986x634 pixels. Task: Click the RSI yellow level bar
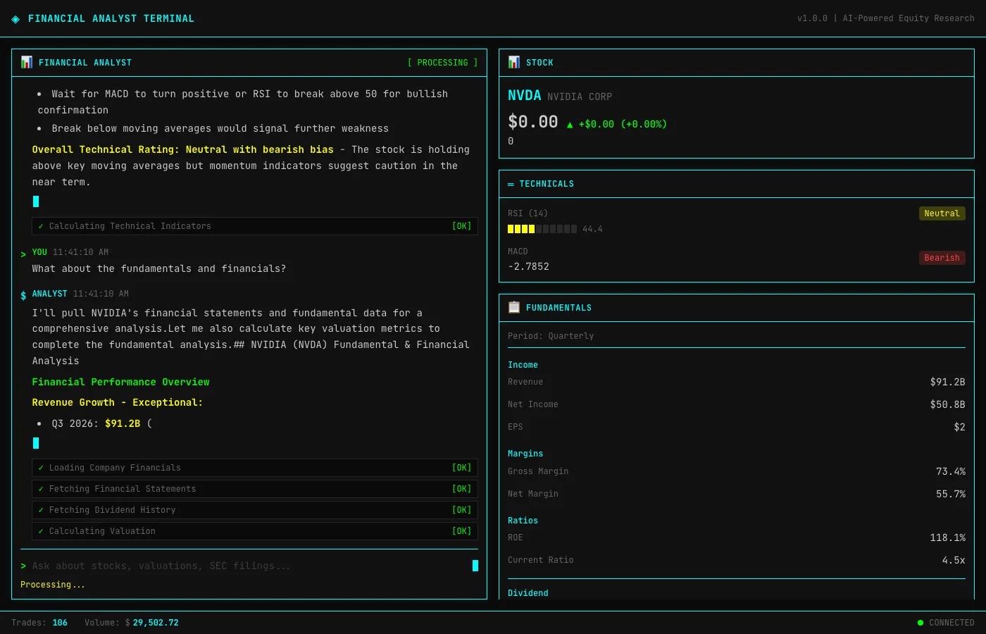pyautogui.click(x=521, y=229)
